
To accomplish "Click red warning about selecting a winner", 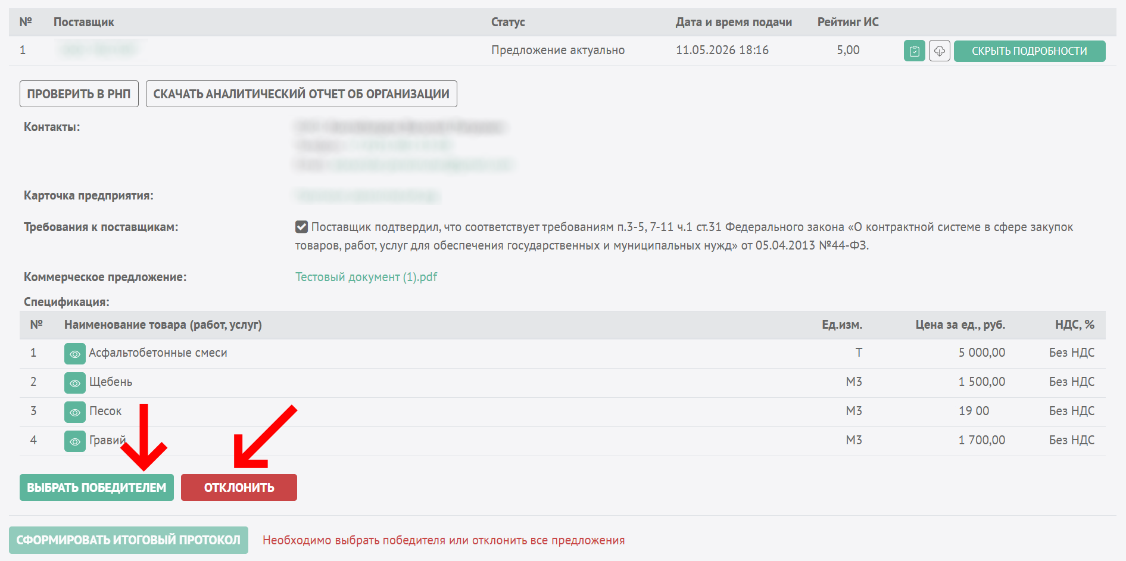I will coord(444,540).
